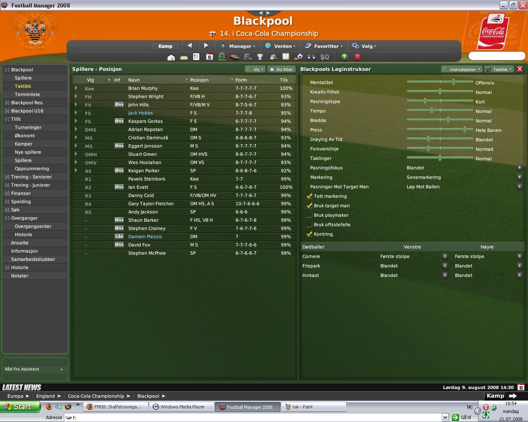Expand Brian Murphy's row arrow
This screenshot has width=528, height=422.
(x=76, y=88)
